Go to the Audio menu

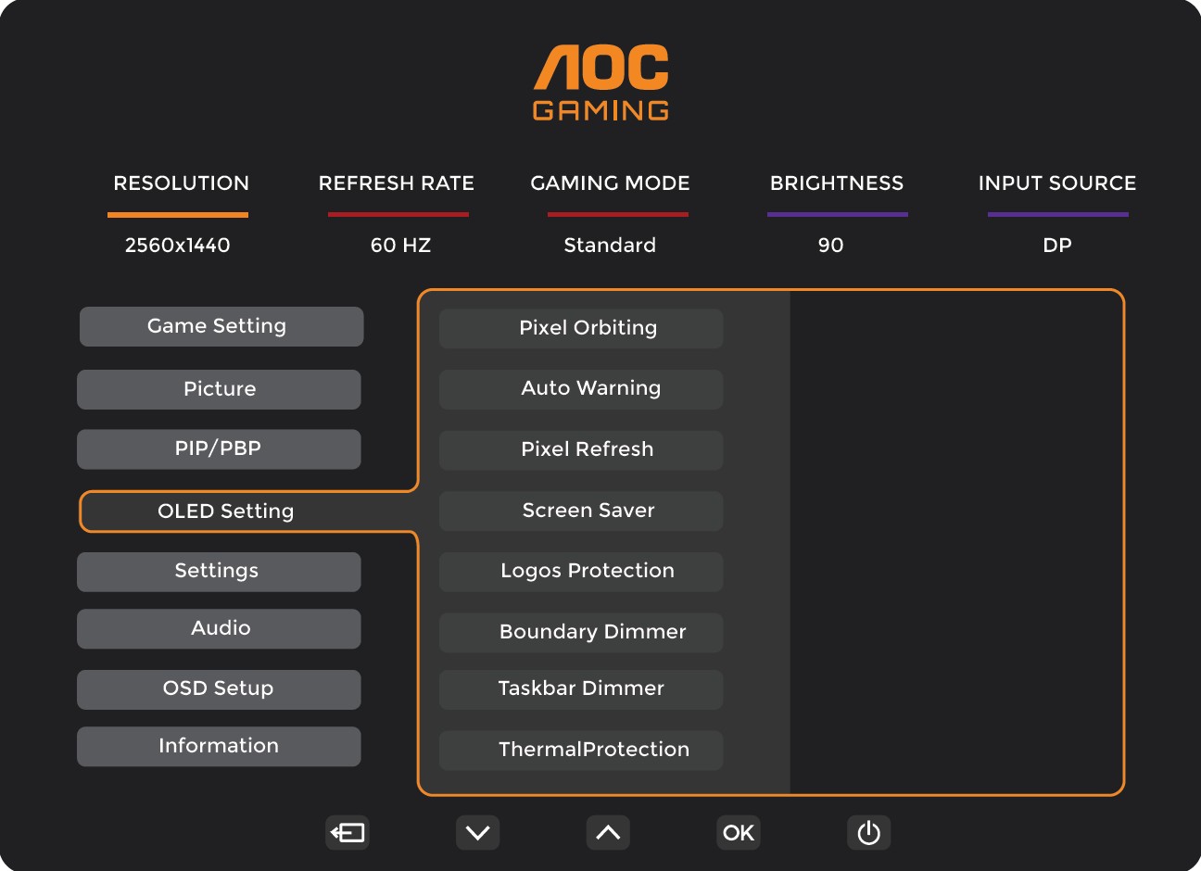(219, 628)
